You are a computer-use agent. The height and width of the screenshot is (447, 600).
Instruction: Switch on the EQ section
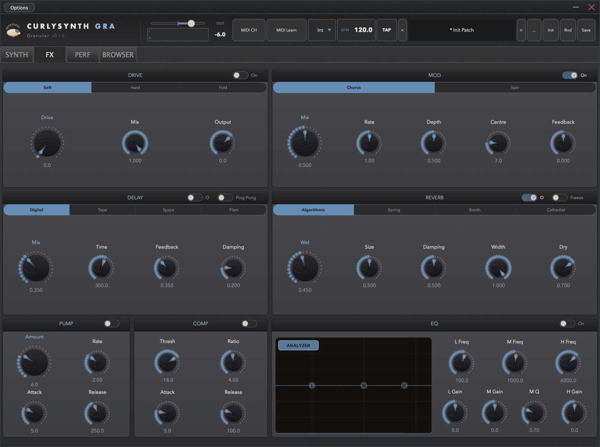[x=567, y=324]
